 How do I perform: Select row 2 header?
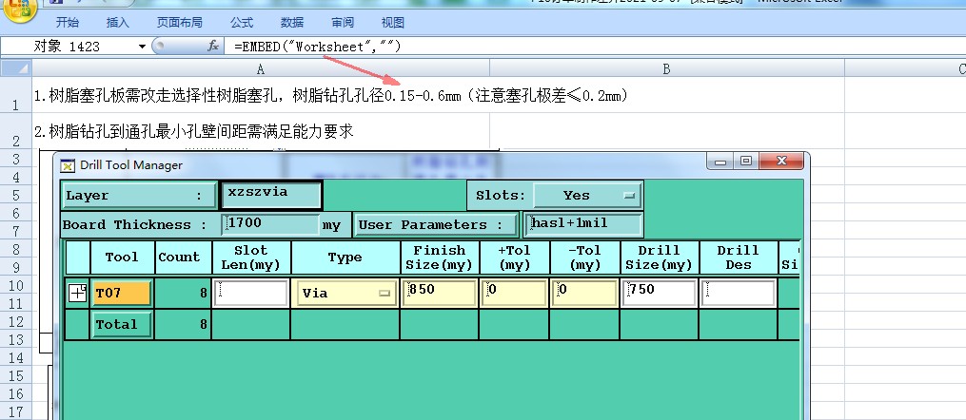(16, 131)
